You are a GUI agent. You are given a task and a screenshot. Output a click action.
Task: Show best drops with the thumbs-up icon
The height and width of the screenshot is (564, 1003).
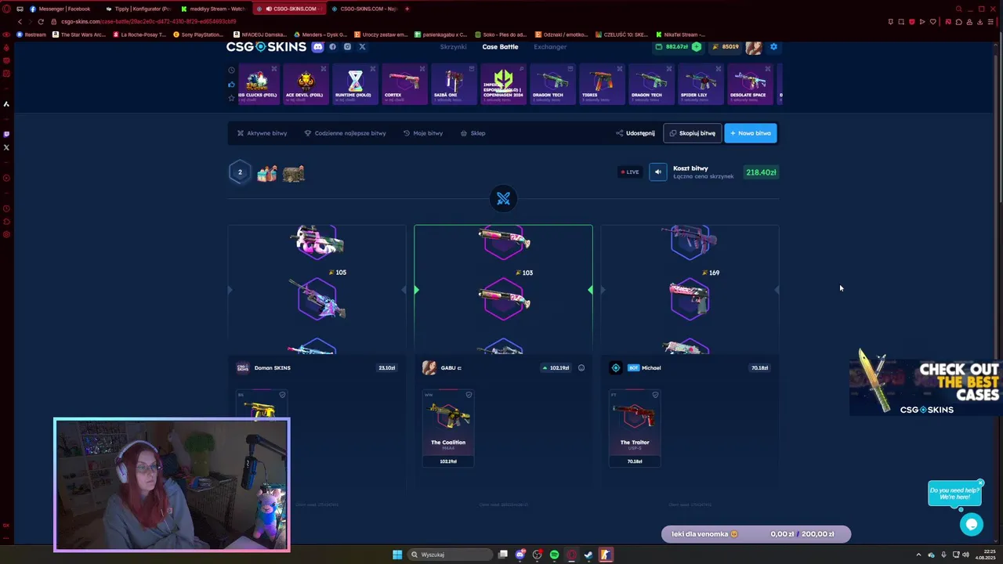231,84
